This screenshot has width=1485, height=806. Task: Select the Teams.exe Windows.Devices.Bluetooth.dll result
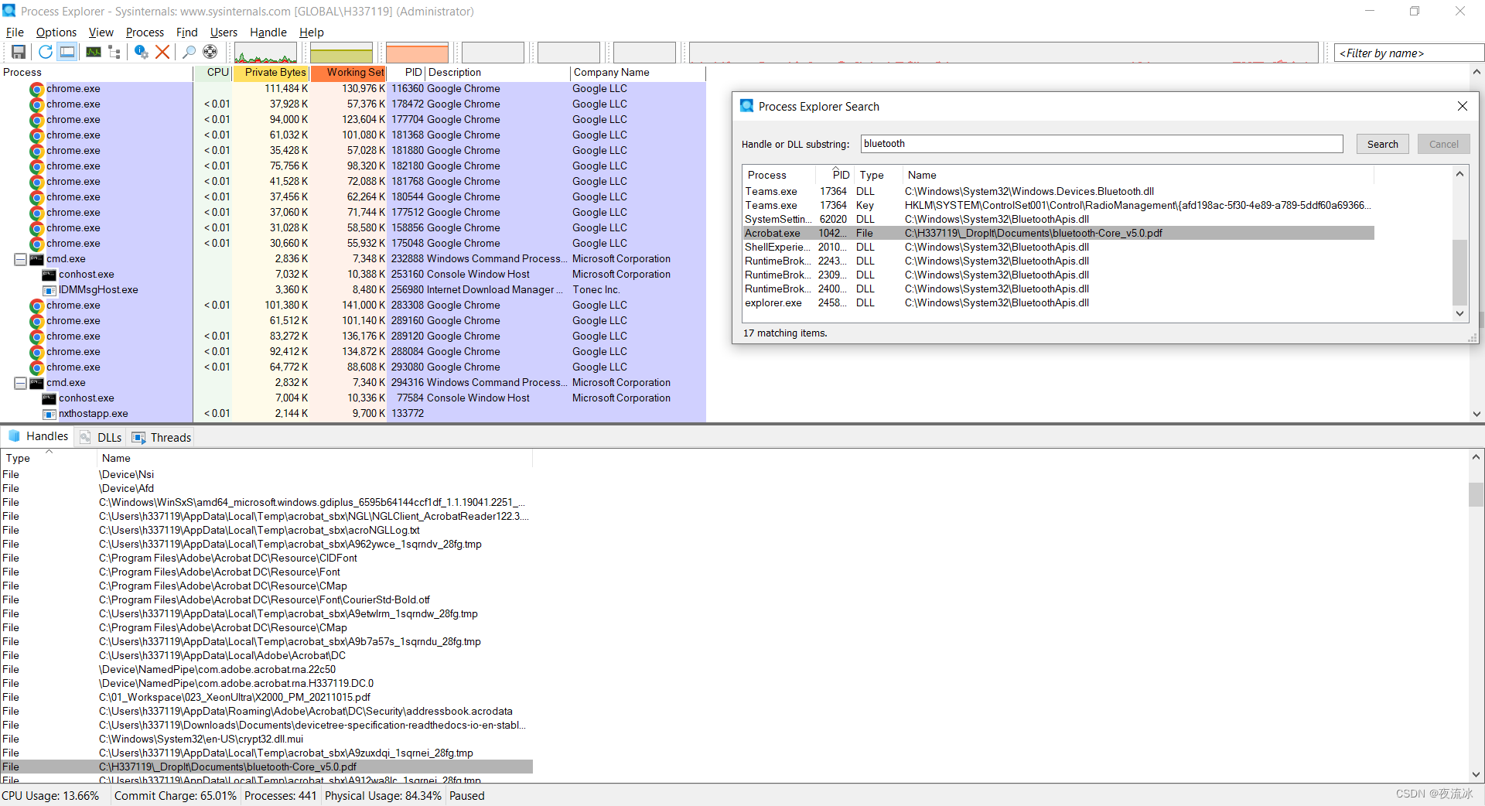pyautogui.click(x=1058, y=191)
